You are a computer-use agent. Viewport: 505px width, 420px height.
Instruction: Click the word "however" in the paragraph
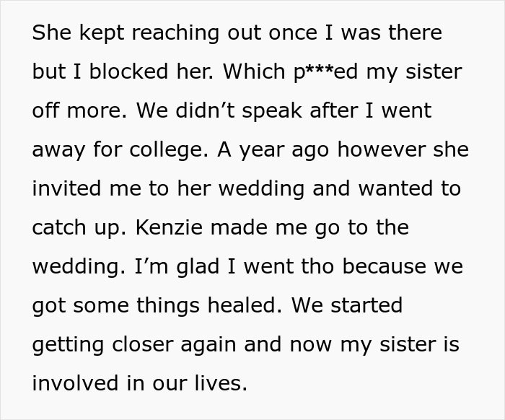click(381, 149)
